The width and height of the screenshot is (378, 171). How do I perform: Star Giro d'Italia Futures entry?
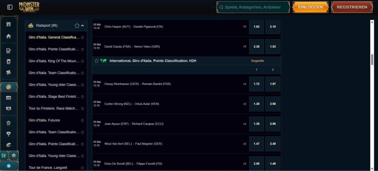pyautogui.click(x=83, y=120)
